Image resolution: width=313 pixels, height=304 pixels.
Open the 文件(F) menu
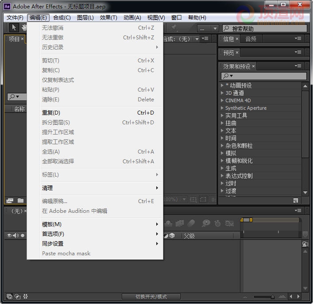[x=15, y=18]
